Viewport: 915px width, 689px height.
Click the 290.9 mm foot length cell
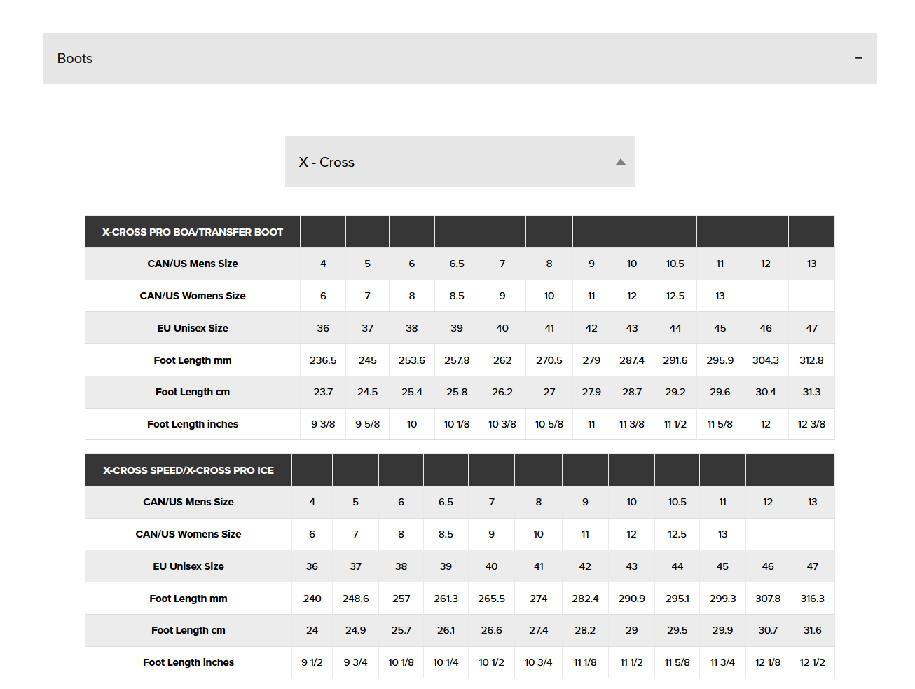coord(632,599)
